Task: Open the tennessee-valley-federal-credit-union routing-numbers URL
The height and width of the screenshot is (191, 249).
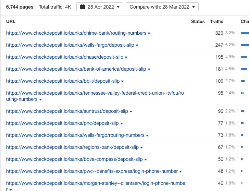Action: point(95,96)
